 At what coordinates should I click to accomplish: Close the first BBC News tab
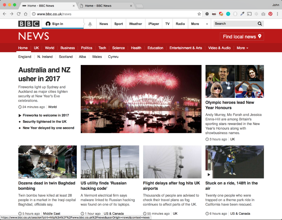coord(74,6)
